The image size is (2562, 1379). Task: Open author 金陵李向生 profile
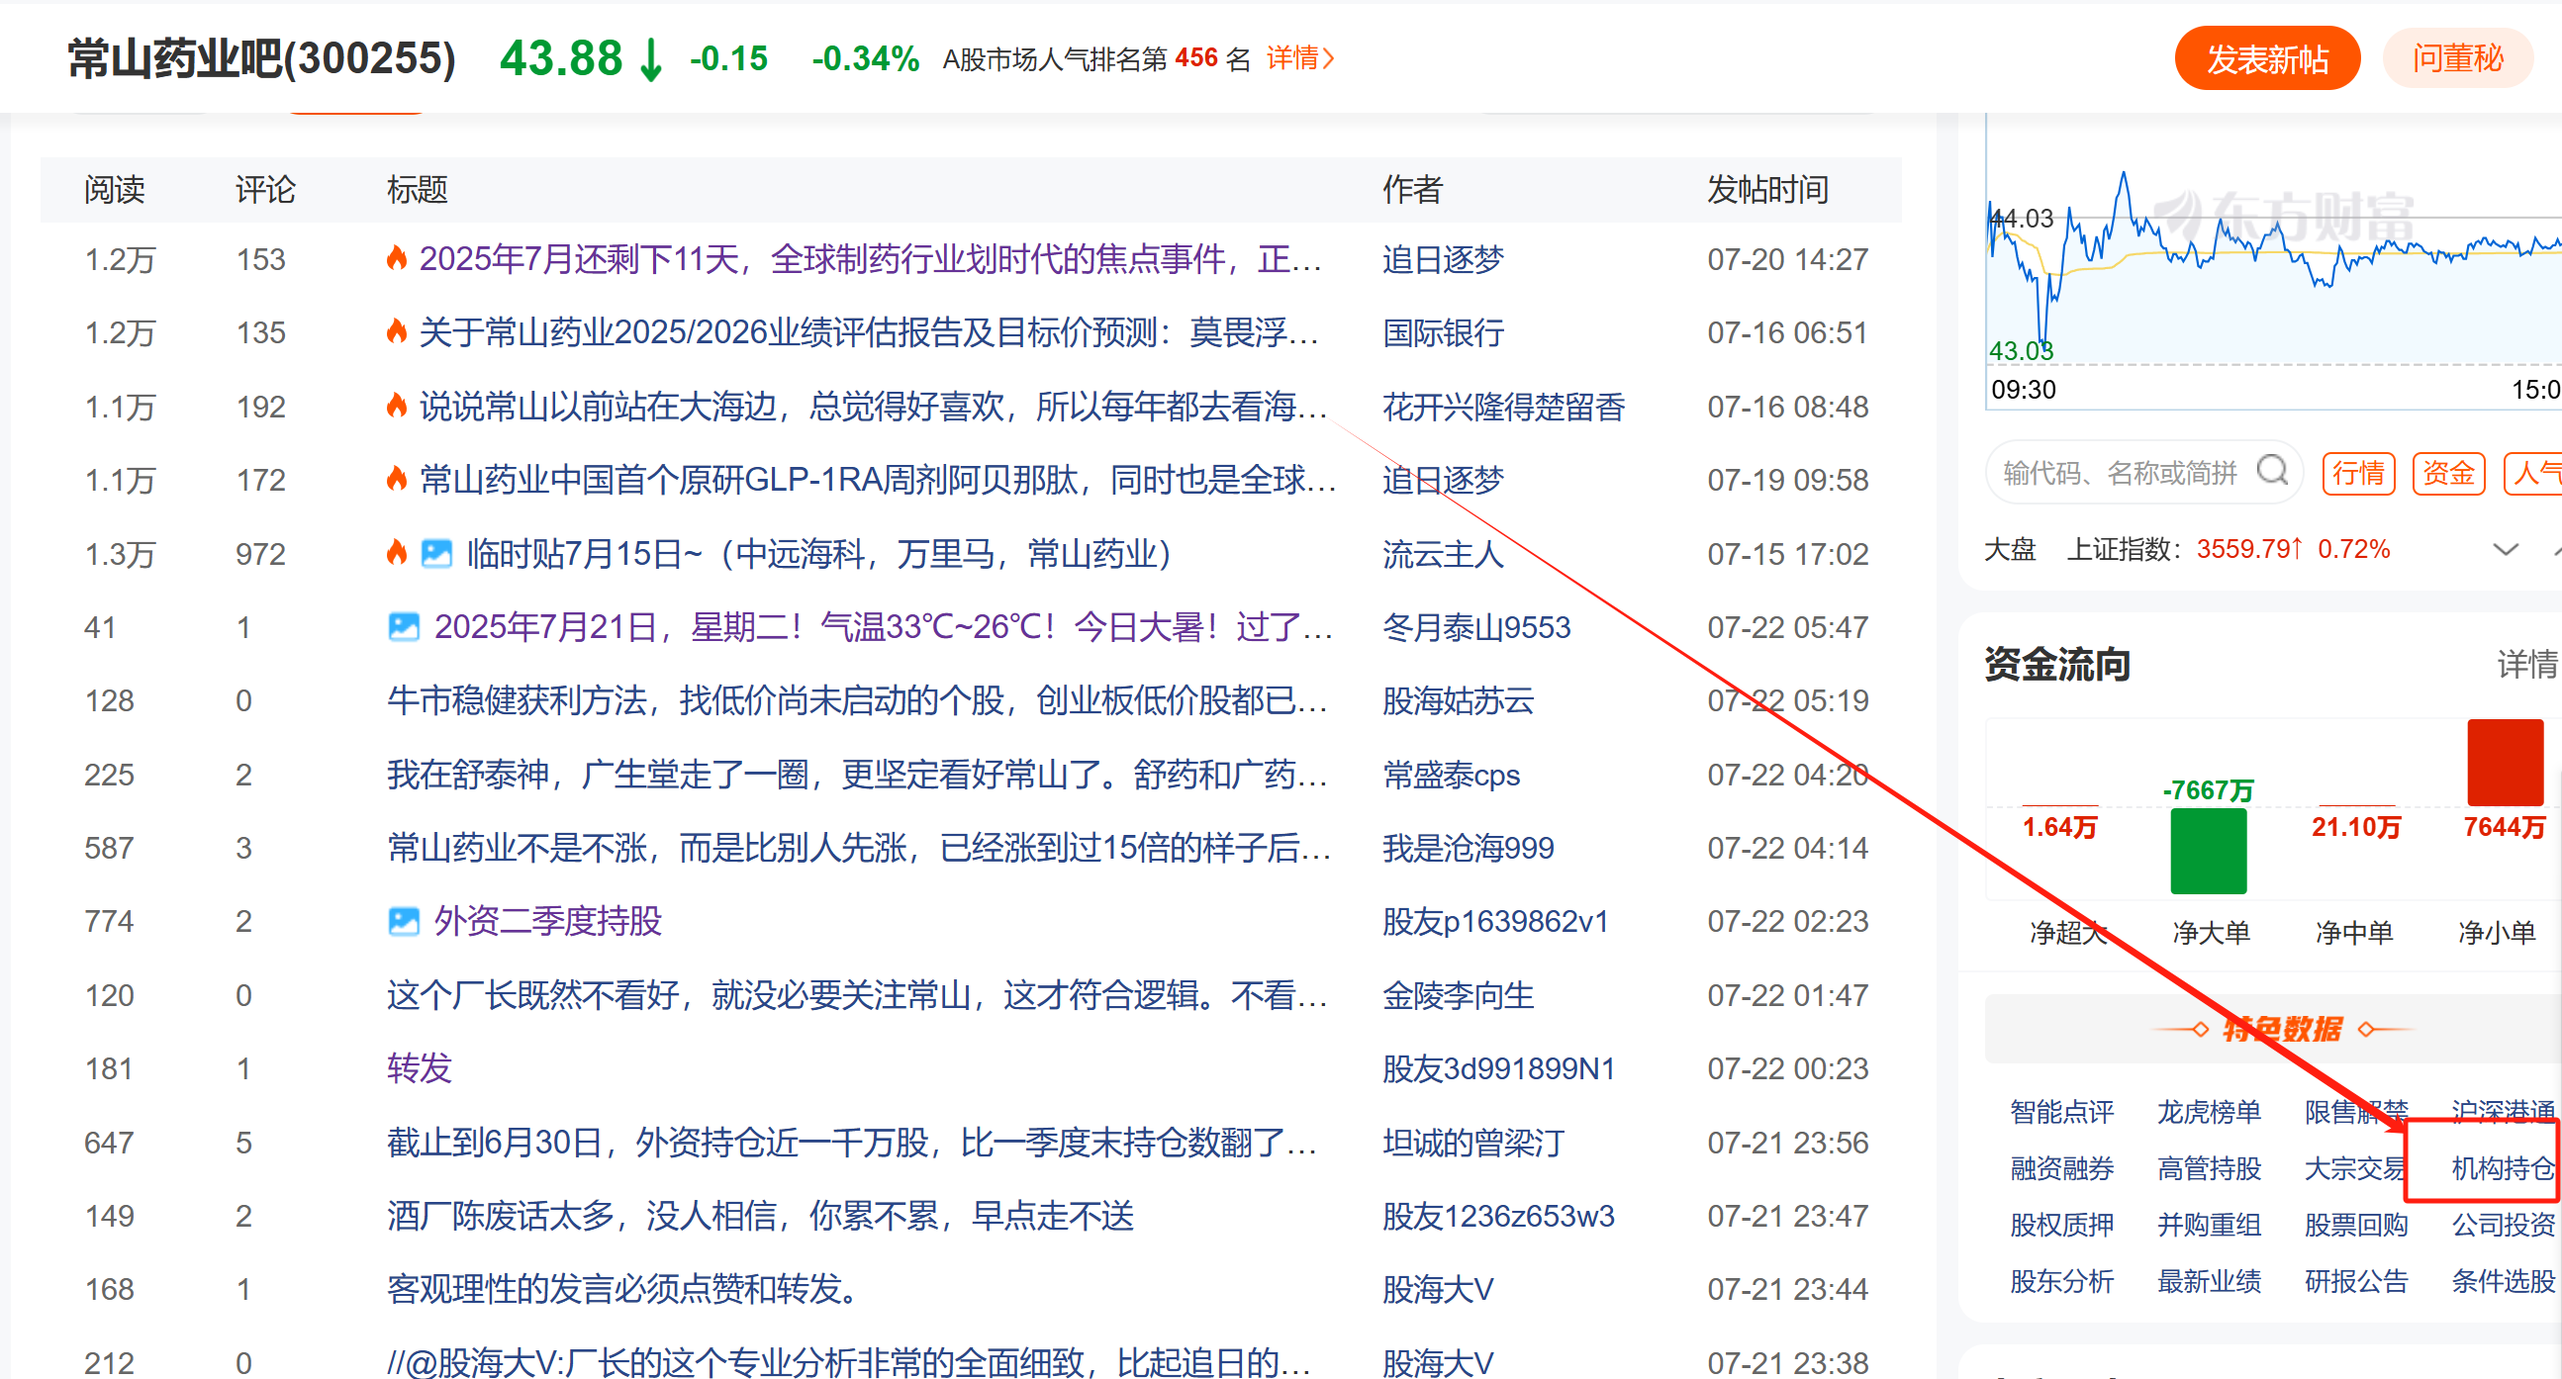(1458, 994)
